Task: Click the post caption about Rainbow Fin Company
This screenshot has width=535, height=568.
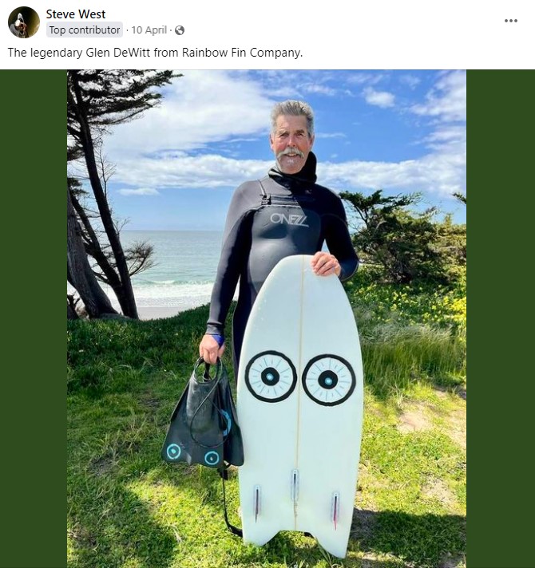Action: tap(155, 53)
